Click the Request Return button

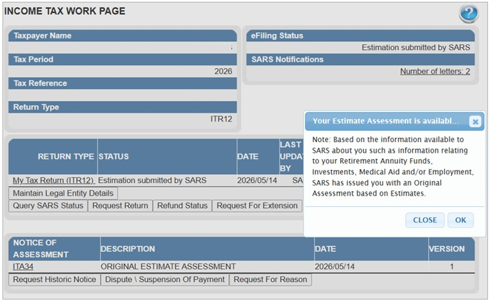click(120, 206)
